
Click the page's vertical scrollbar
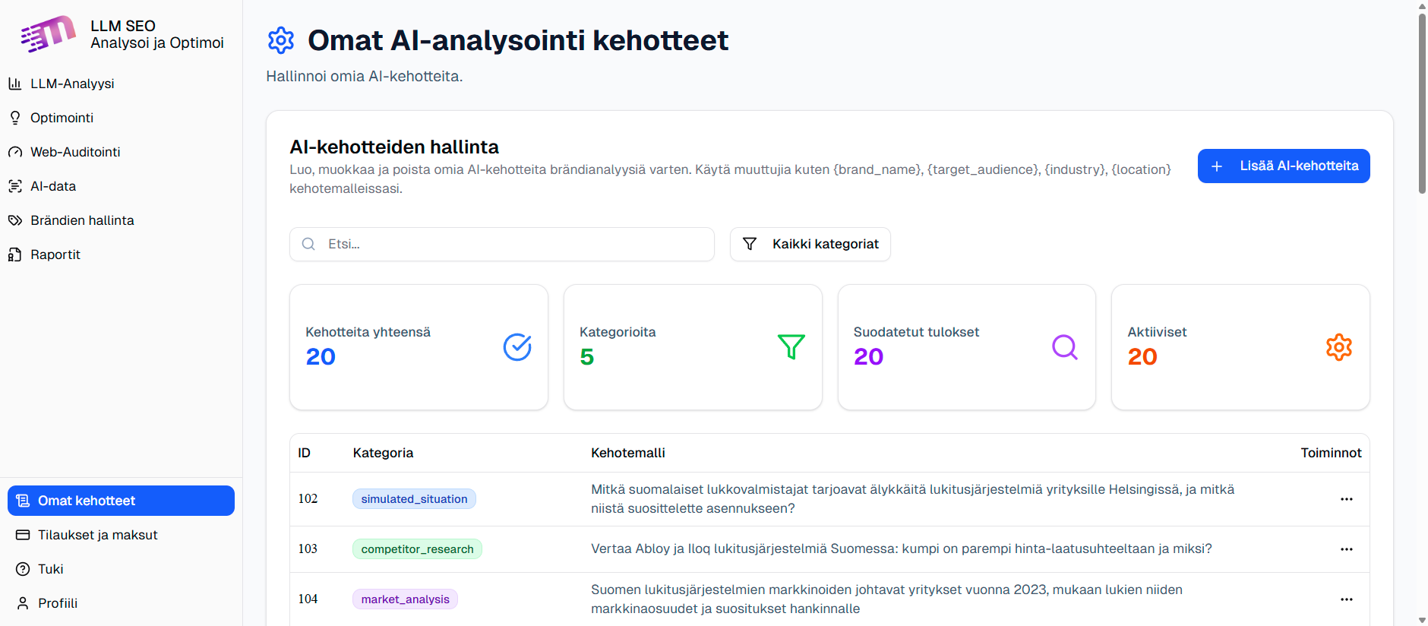pyautogui.click(x=1422, y=103)
